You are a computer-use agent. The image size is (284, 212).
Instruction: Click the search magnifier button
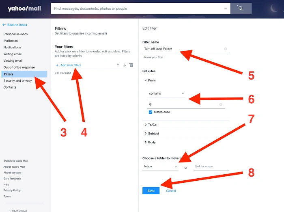pos(241,9)
